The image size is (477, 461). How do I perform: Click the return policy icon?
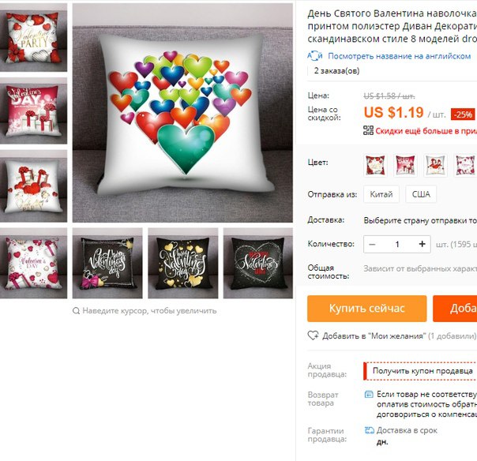click(x=369, y=395)
